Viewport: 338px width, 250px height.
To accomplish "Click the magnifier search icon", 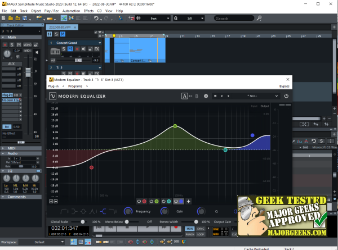I will (259, 19).
